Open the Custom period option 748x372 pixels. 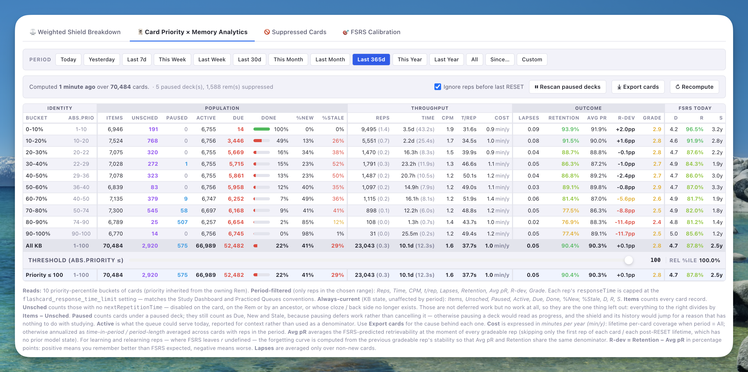click(532, 60)
